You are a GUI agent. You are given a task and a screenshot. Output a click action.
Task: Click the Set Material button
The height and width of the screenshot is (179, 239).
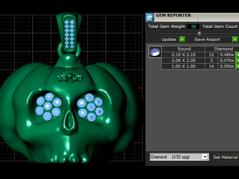tap(226, 157)
